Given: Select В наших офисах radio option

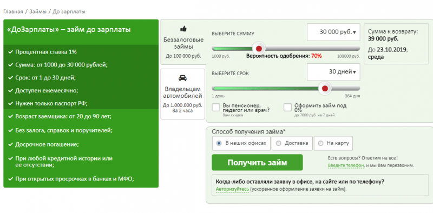Looking at the screenshot, I should (x=241, y=143).
